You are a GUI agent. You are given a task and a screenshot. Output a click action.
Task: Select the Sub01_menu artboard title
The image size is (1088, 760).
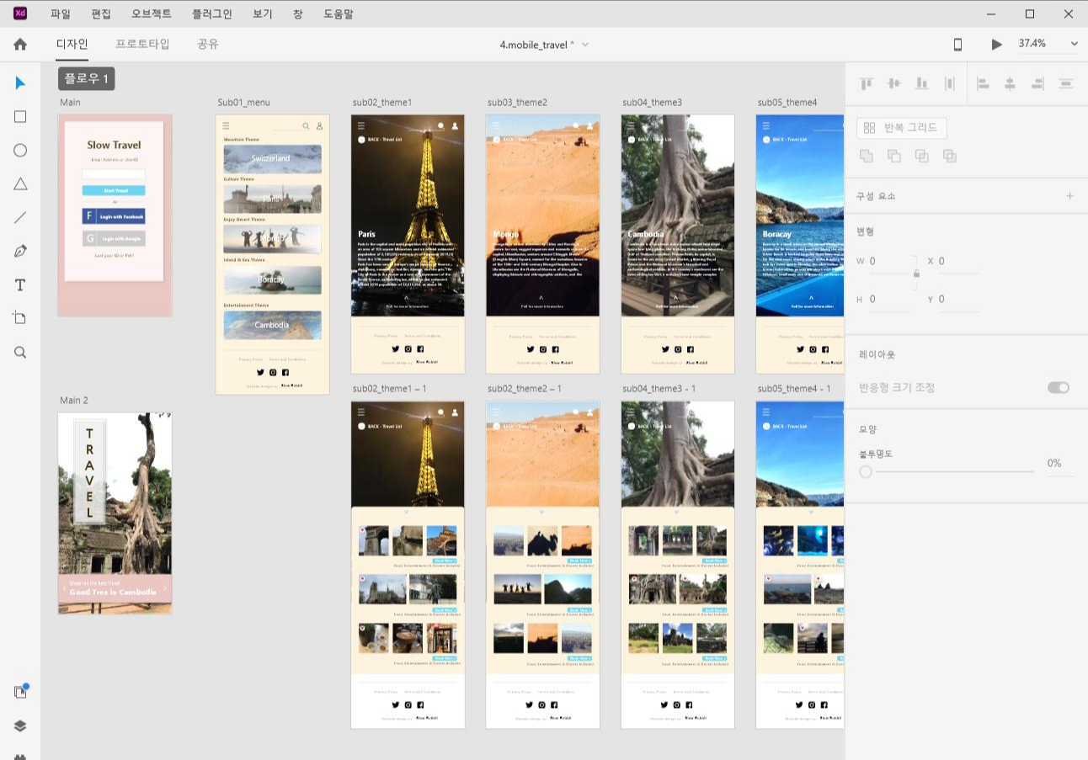pos(243,103)
